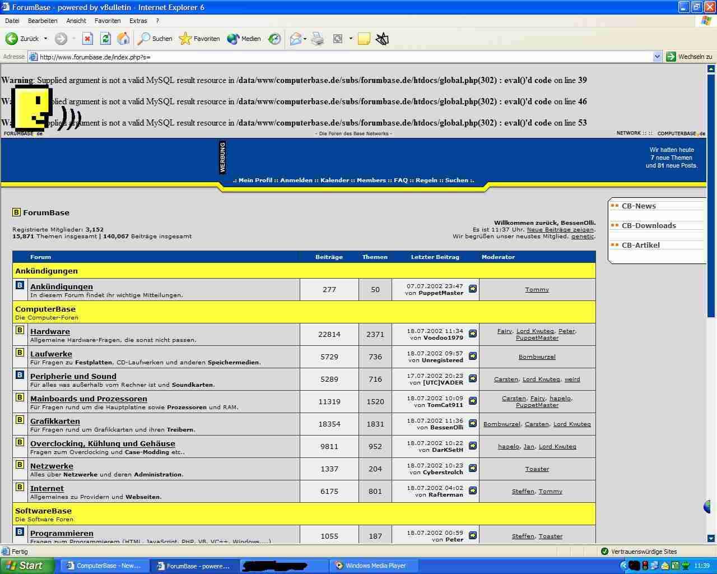Open the Datei menu
Image resolution: width=717 pixels, height=574 pixels.
pos(12,21)
